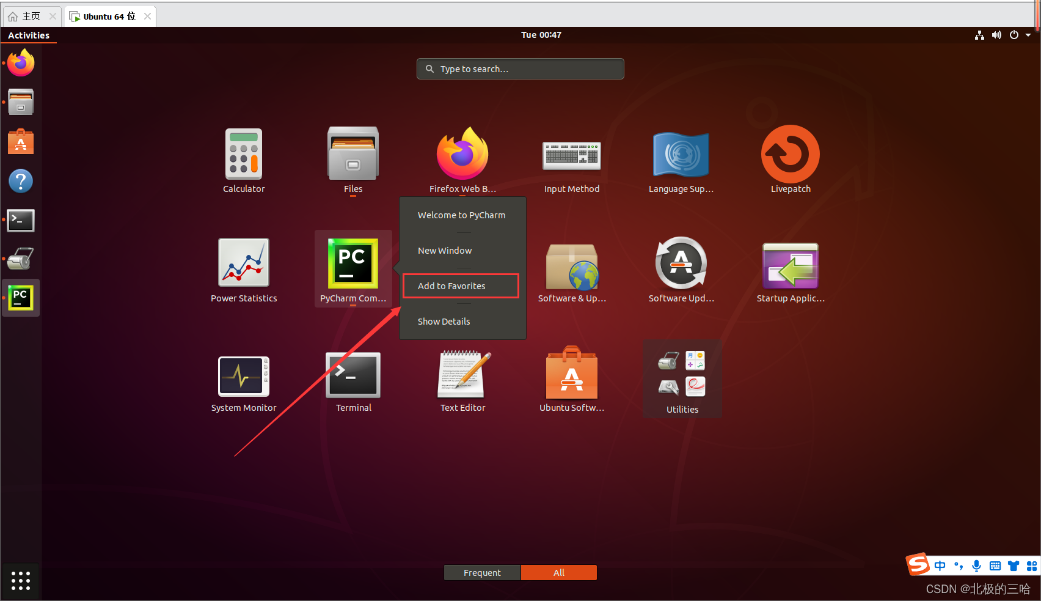Open the network status icon

pyautogui.click(x=979, y=35)
